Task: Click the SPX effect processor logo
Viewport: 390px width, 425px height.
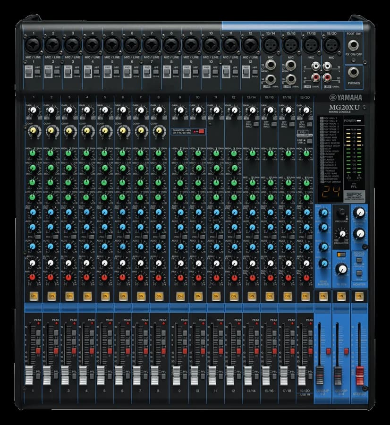Action: coord(355,196)
